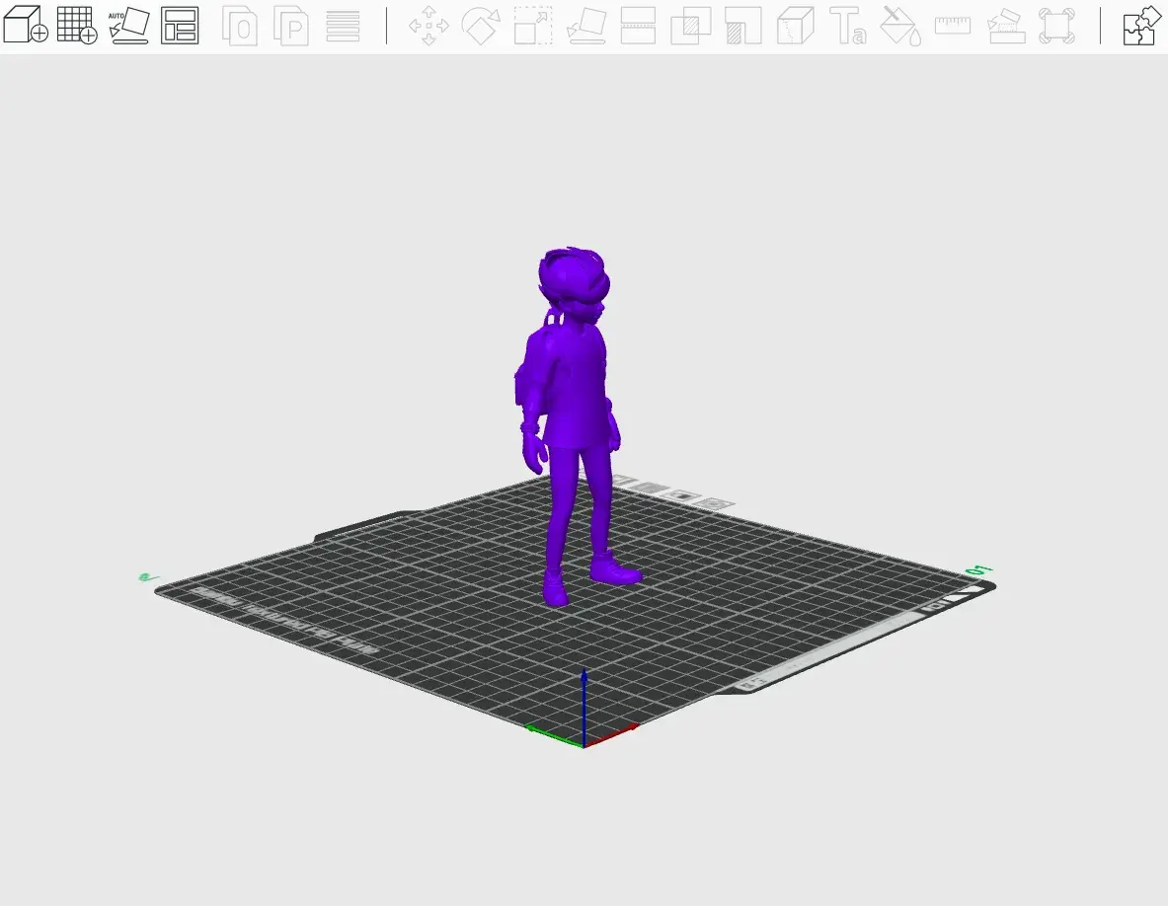Click the Add model cube icon

[x=26, y=25]
